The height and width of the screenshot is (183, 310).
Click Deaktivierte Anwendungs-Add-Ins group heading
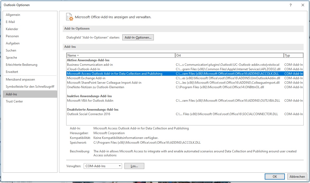pos(93,109)
